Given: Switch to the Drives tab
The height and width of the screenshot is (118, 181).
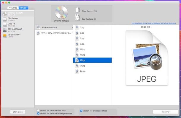Looking at the screenshot, I should coord(23,8).
